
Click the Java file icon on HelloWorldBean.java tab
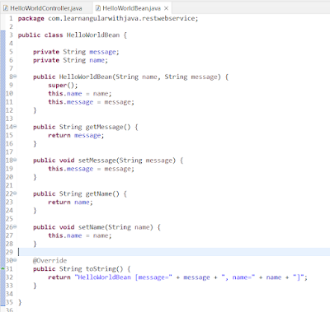point(97,8)
